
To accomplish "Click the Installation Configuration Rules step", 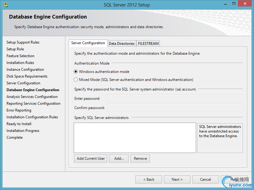I will (x=32, y=117).
